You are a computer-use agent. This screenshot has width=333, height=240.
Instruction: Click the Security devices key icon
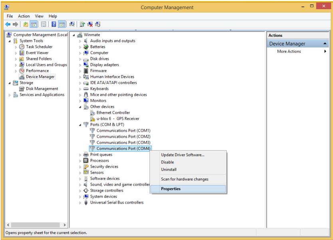86,167
